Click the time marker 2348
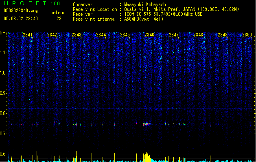The image size is (256, 162). 198,34
